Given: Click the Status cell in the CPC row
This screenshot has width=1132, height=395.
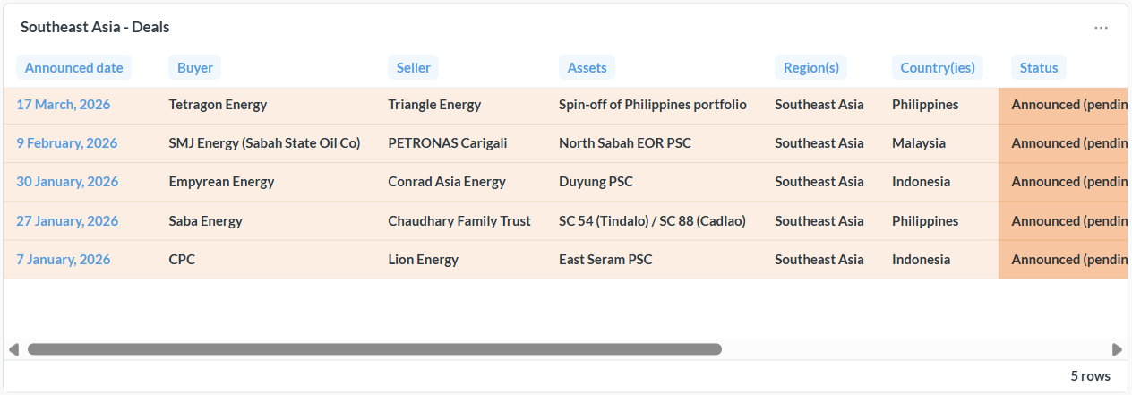Looking at the screenshot, I should point(1063,260).
